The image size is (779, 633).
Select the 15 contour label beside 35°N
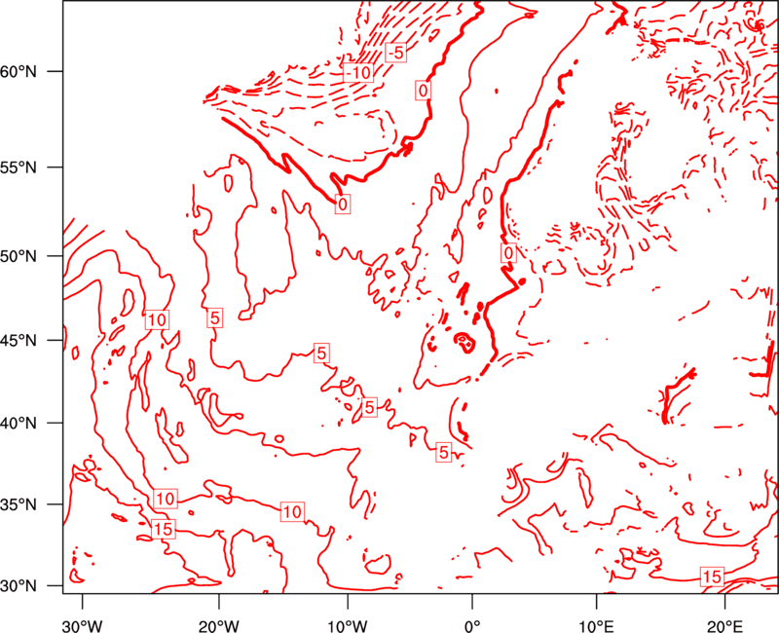pos(163,529)
